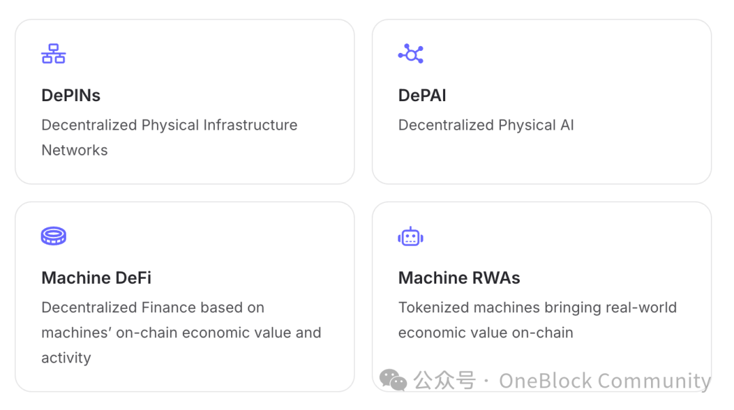Select the DePAI heading
This screenshot has width=734, height=410.
[422, 95]
